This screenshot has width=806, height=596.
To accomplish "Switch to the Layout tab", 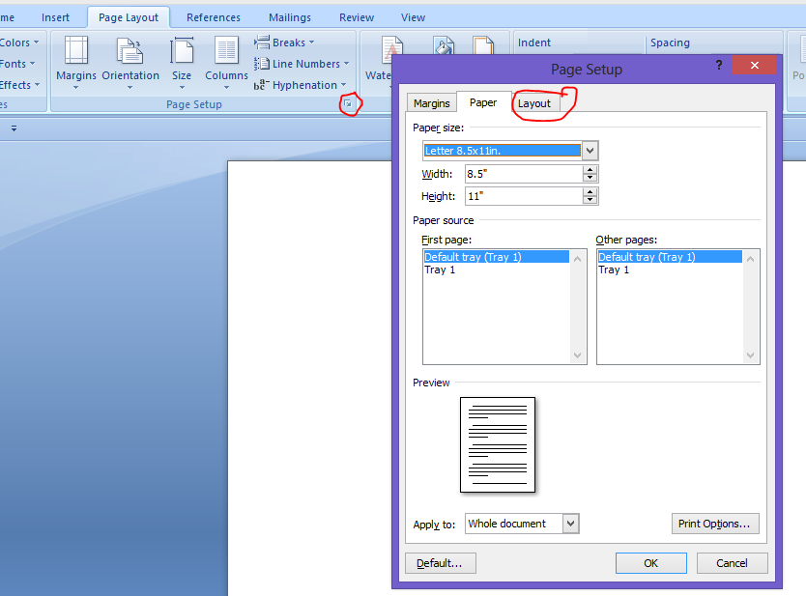I will click(x=533, y=103).
